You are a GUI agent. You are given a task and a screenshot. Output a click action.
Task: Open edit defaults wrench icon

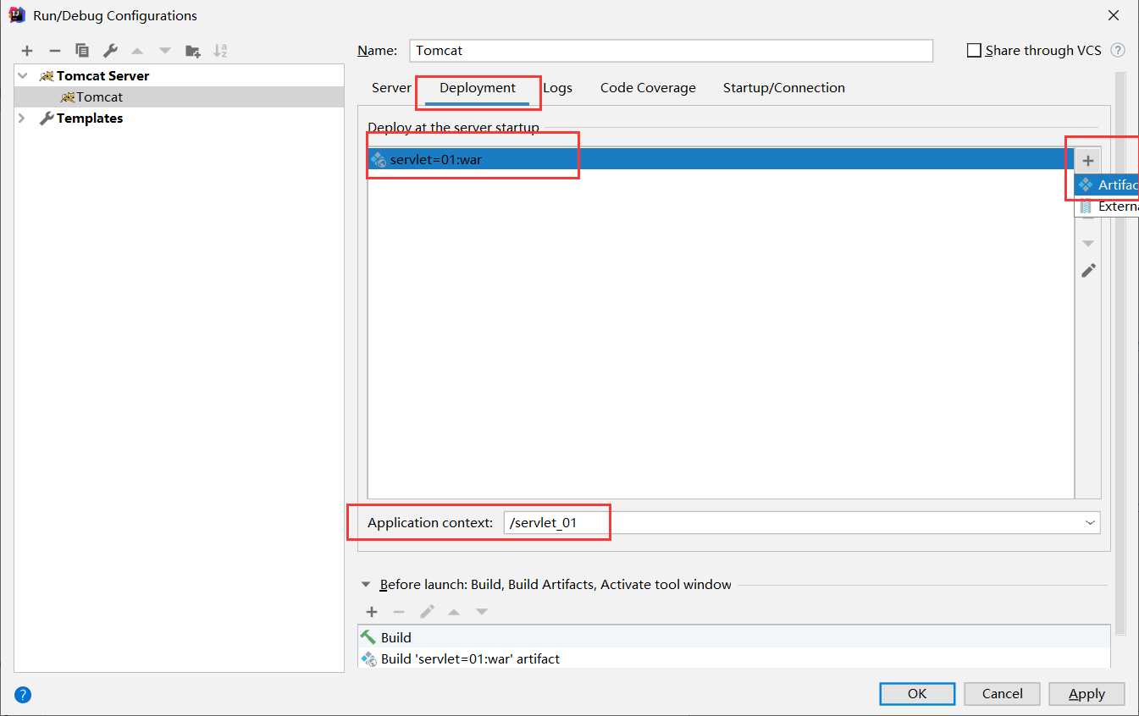click(110, 51)
